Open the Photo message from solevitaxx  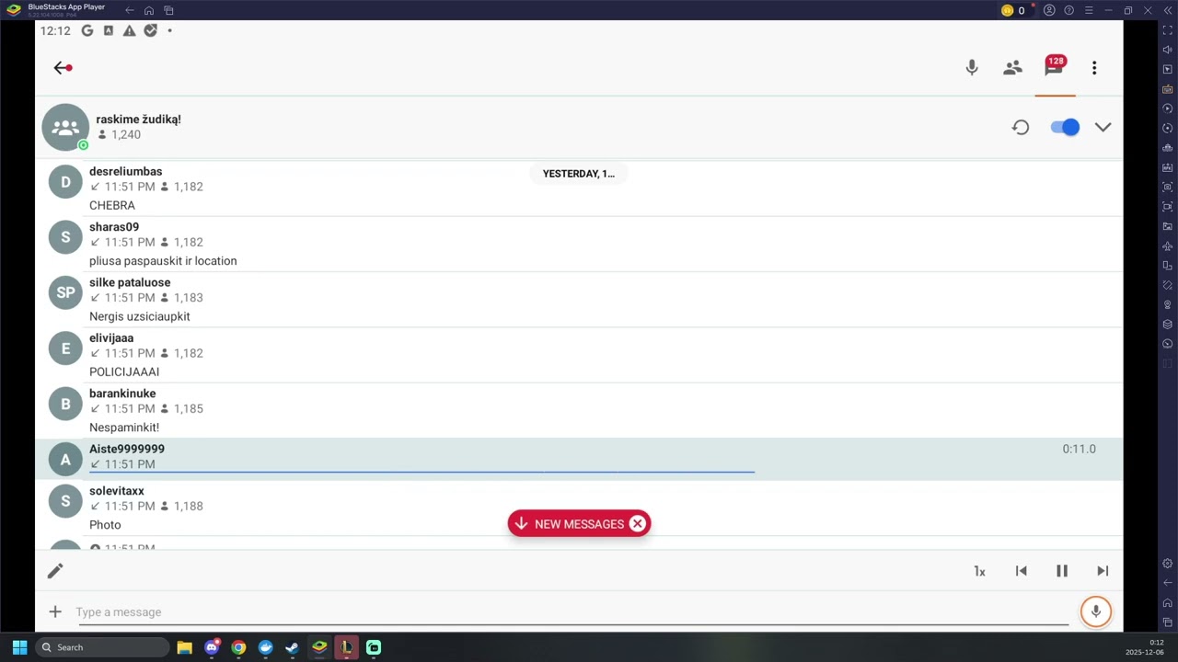click(x=105, y=525)
